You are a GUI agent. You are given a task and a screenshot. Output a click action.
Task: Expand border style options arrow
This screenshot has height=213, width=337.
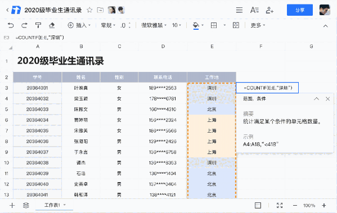224,25
